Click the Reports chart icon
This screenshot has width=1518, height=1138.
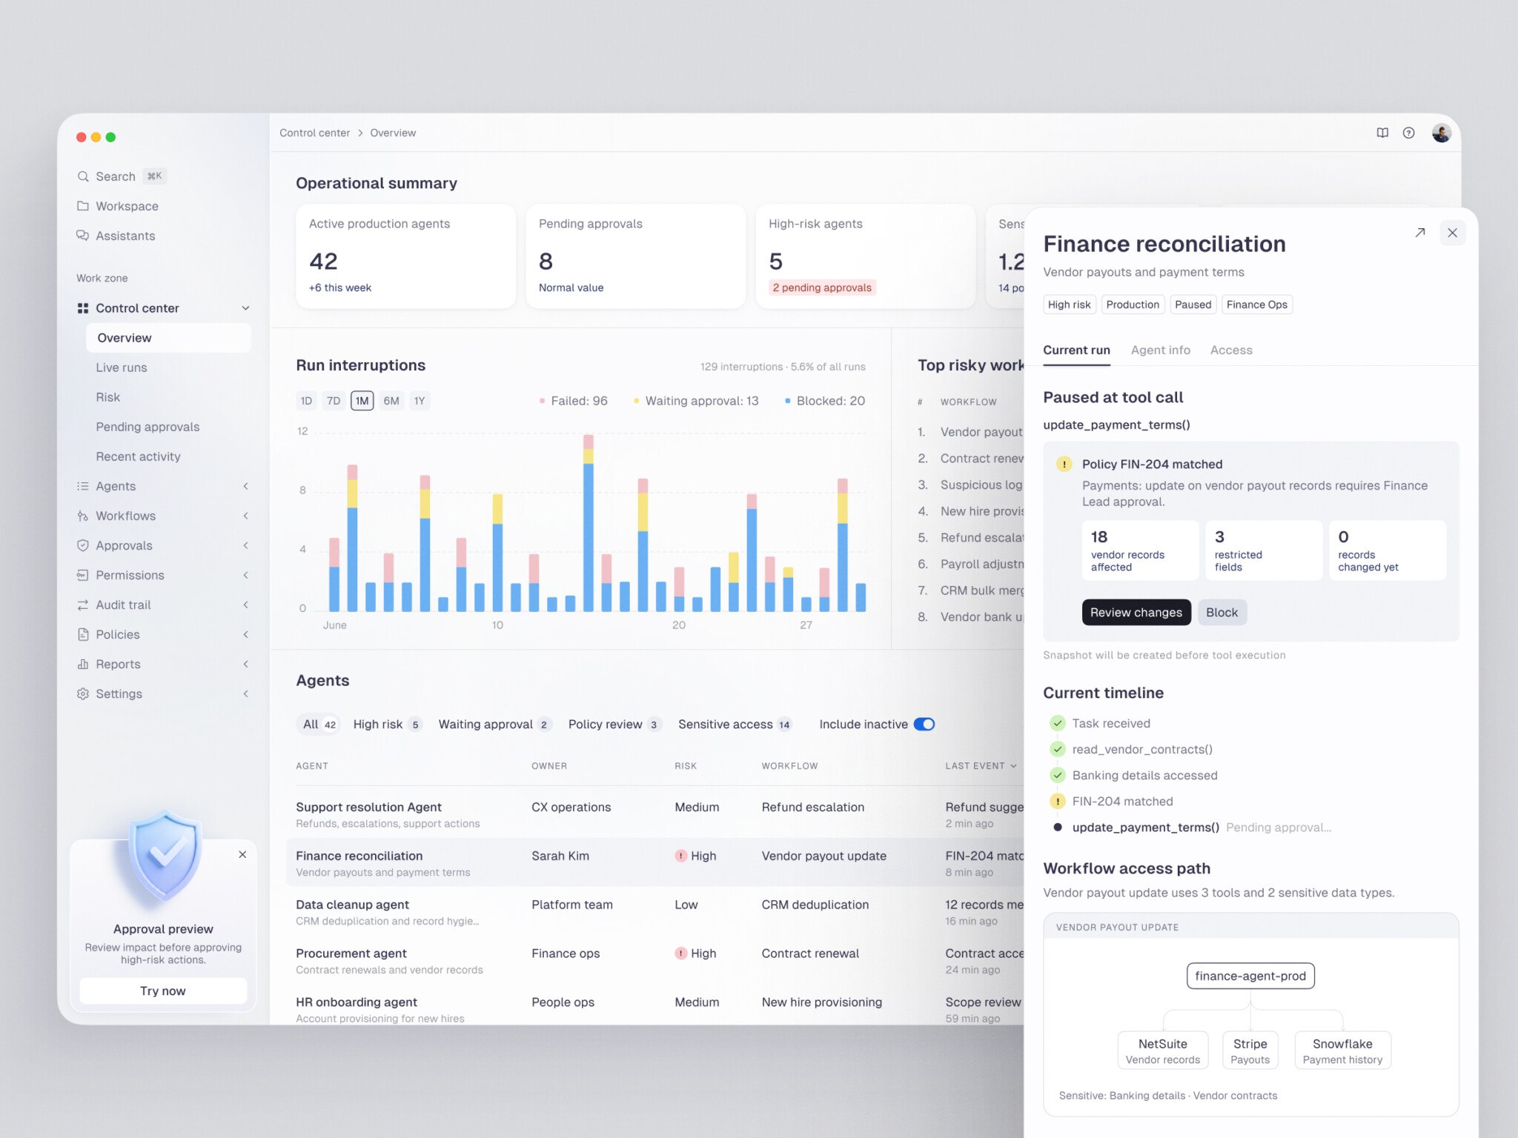[83, 664]
